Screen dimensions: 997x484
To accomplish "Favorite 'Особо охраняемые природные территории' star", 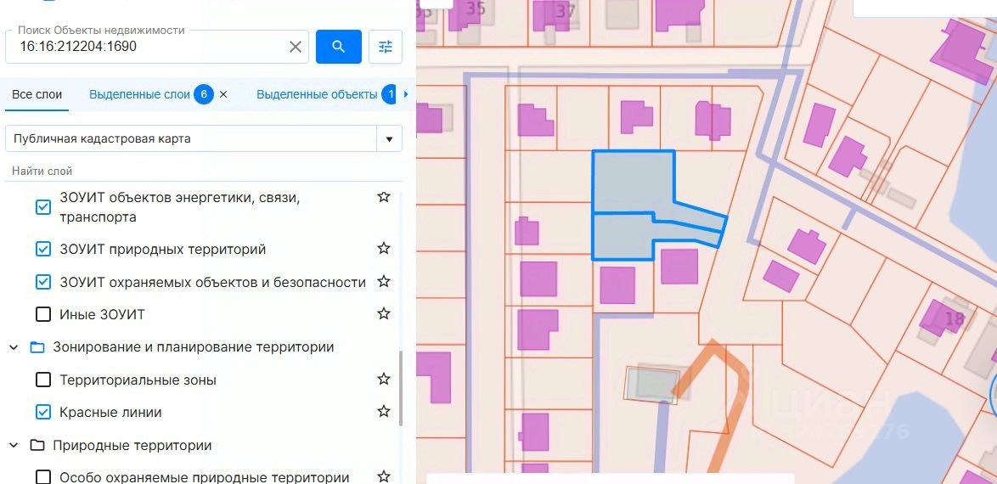I will [383, 476].
